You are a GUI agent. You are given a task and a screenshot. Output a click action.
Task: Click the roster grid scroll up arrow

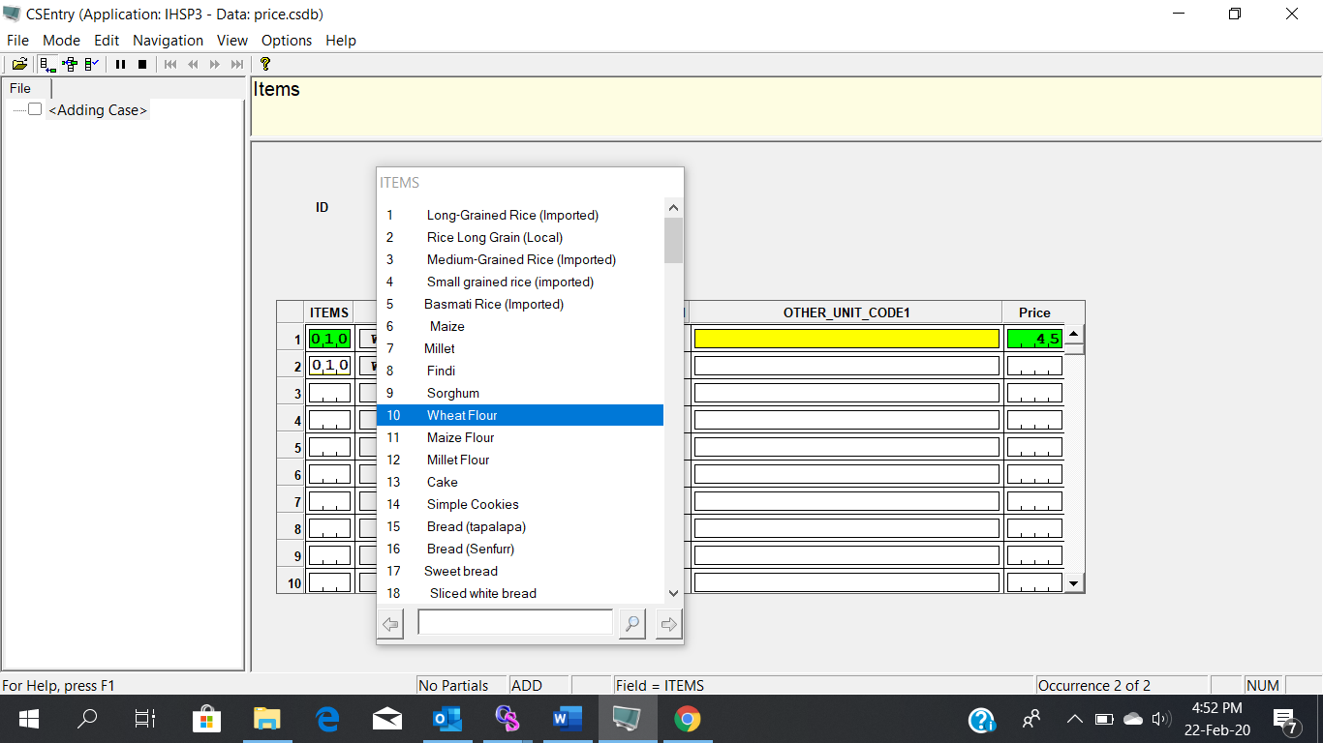pyautogui.click(x=1073, y=334)
